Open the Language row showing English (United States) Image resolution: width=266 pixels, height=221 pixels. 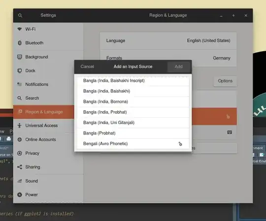pos(168,41)
